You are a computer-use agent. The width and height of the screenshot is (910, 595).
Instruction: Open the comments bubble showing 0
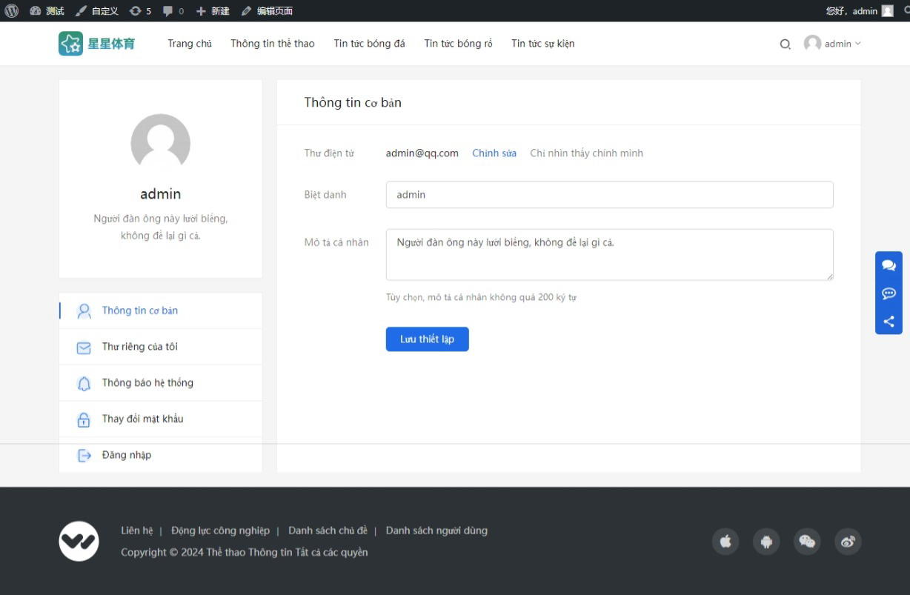173,10
